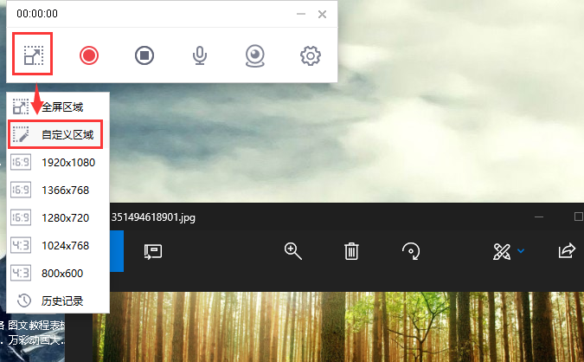Click the 00:00:00 recording timer
Screen dimensions: 584x362
[37, 14]
